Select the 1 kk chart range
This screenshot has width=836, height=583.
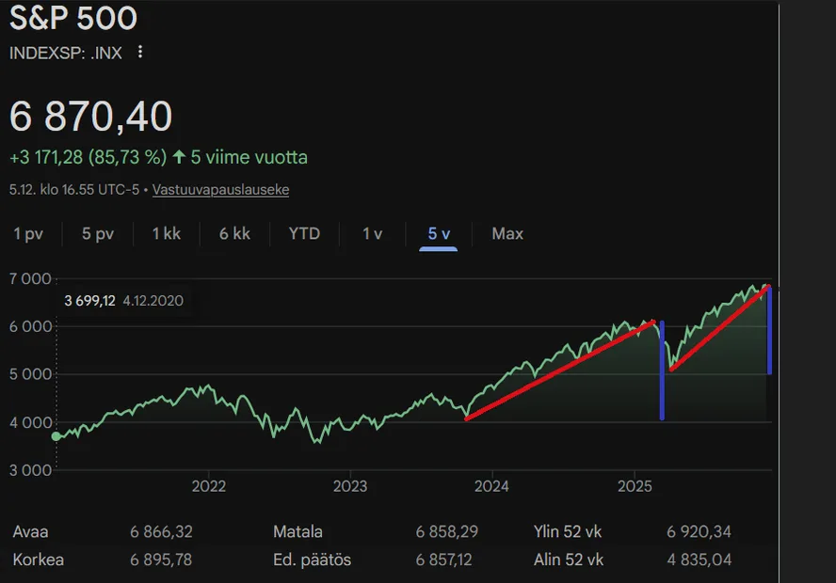tap(167, 234)
